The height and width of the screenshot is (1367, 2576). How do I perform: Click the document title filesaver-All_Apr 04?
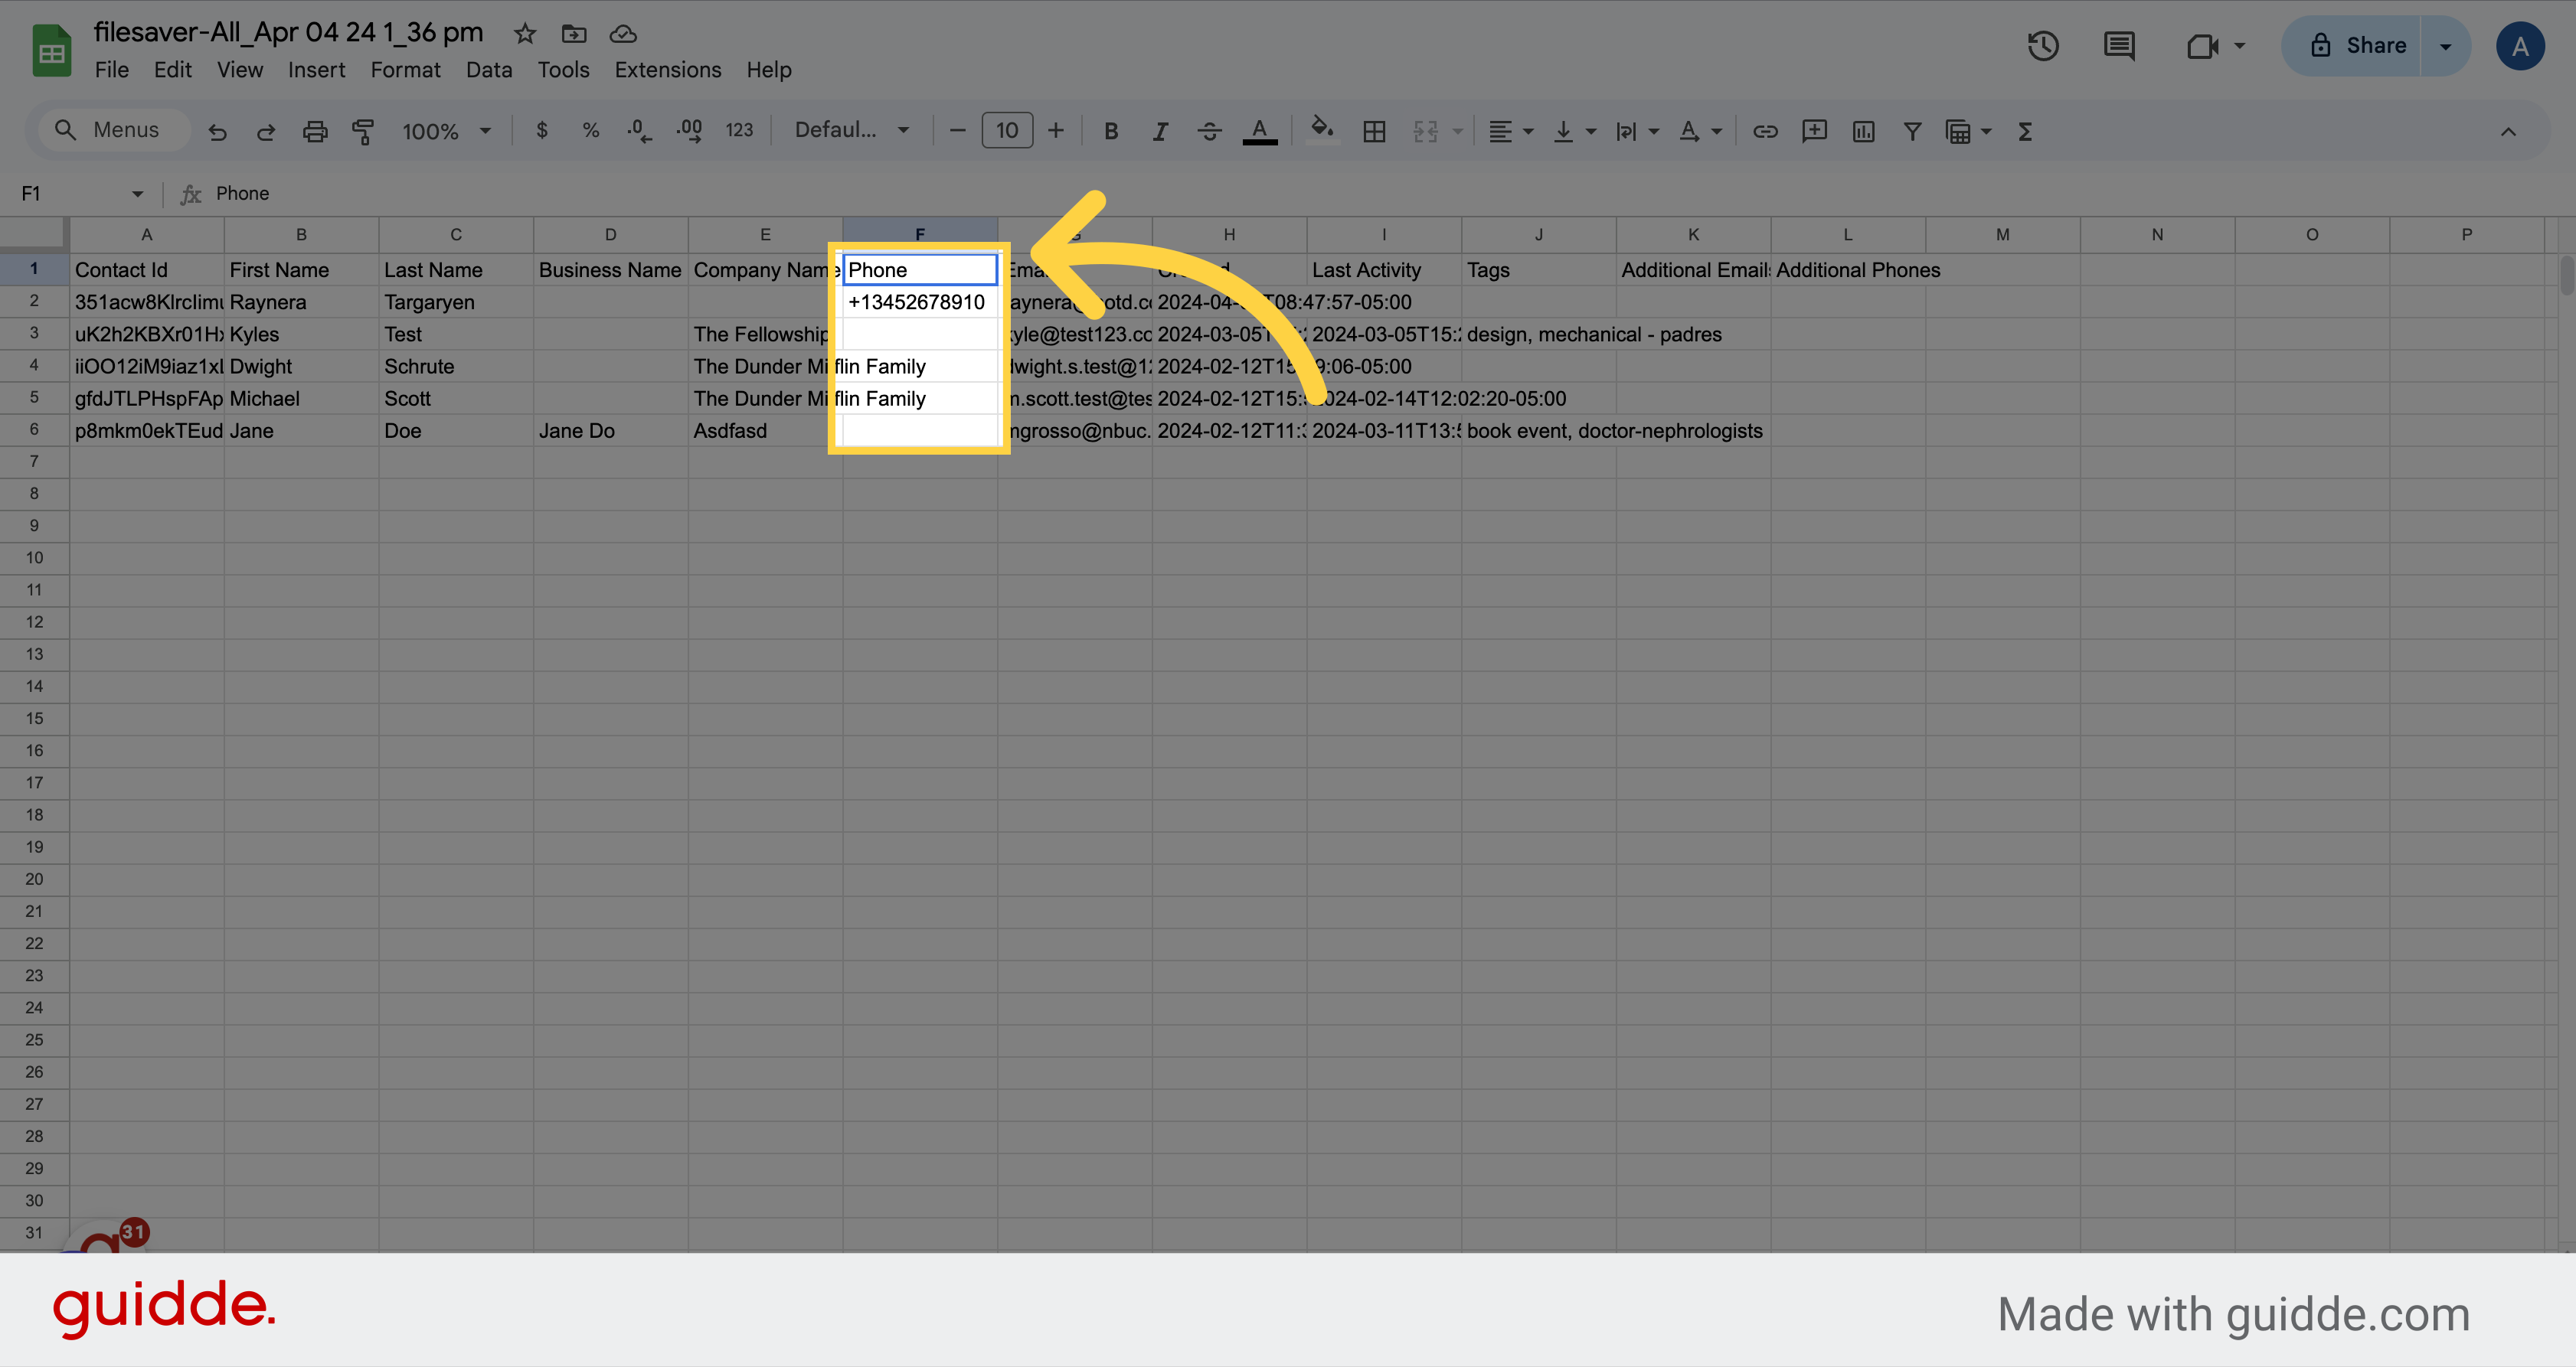tap(288, 32)
